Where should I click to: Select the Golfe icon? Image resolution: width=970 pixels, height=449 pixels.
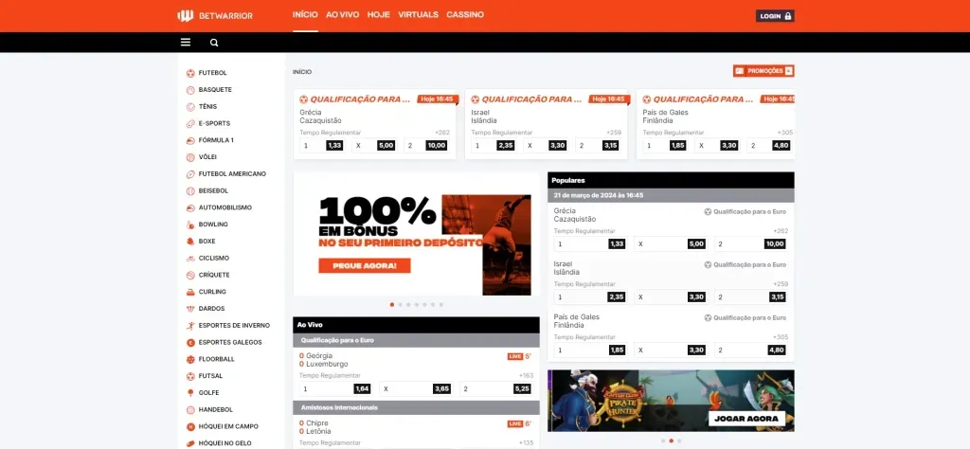(x=190, y=393)
